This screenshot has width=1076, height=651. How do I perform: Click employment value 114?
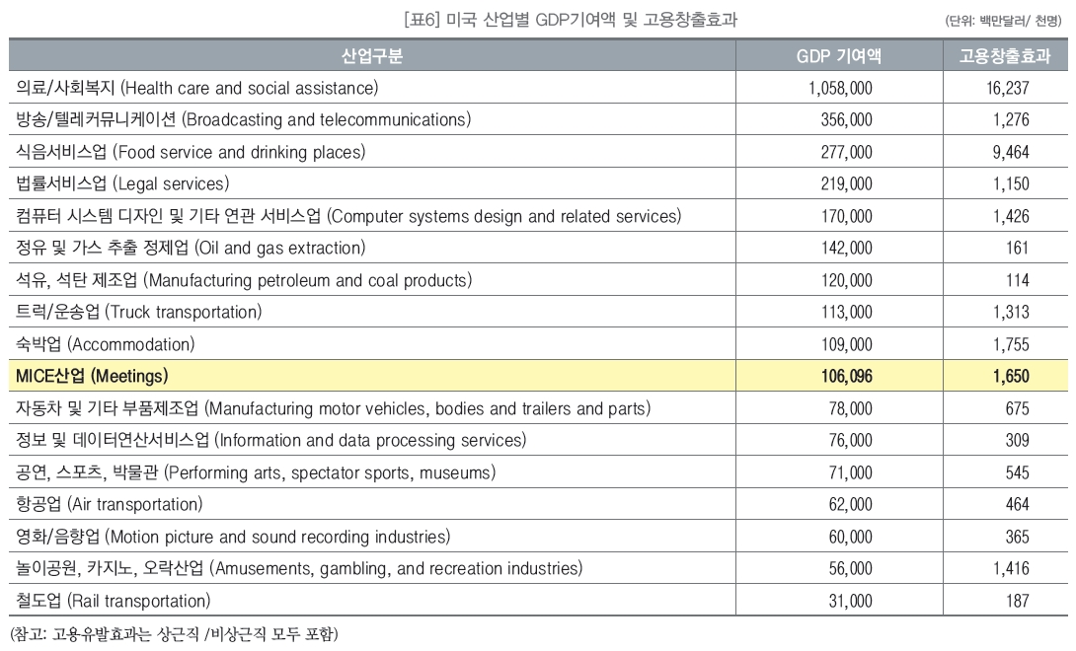click(x=1018, y=280)
